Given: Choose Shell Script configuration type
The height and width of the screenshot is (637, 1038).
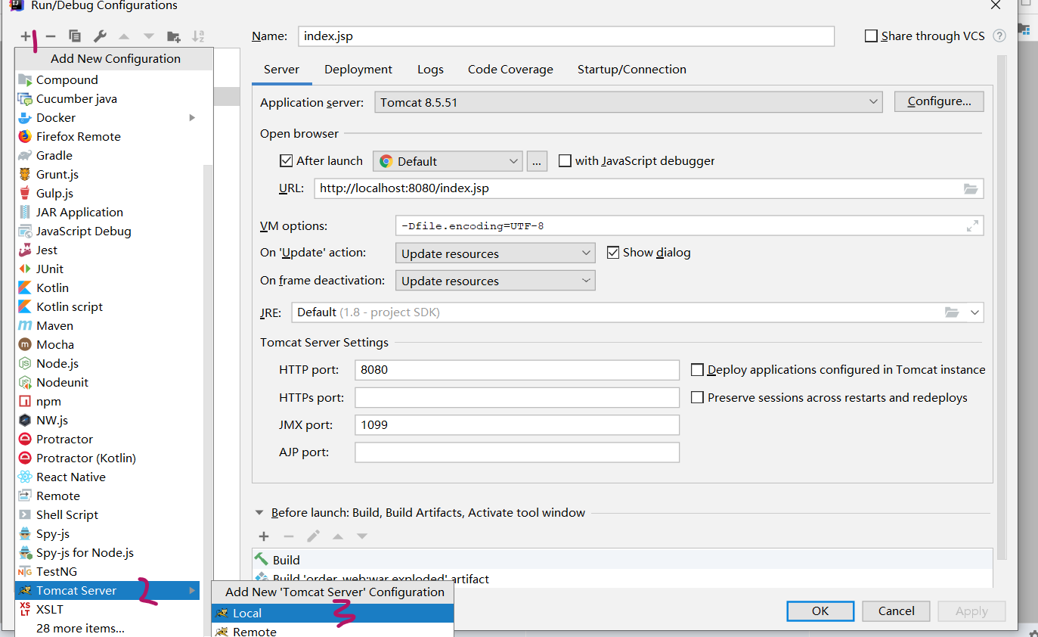Looking at the screenshot, I should [x=67, y=514].
